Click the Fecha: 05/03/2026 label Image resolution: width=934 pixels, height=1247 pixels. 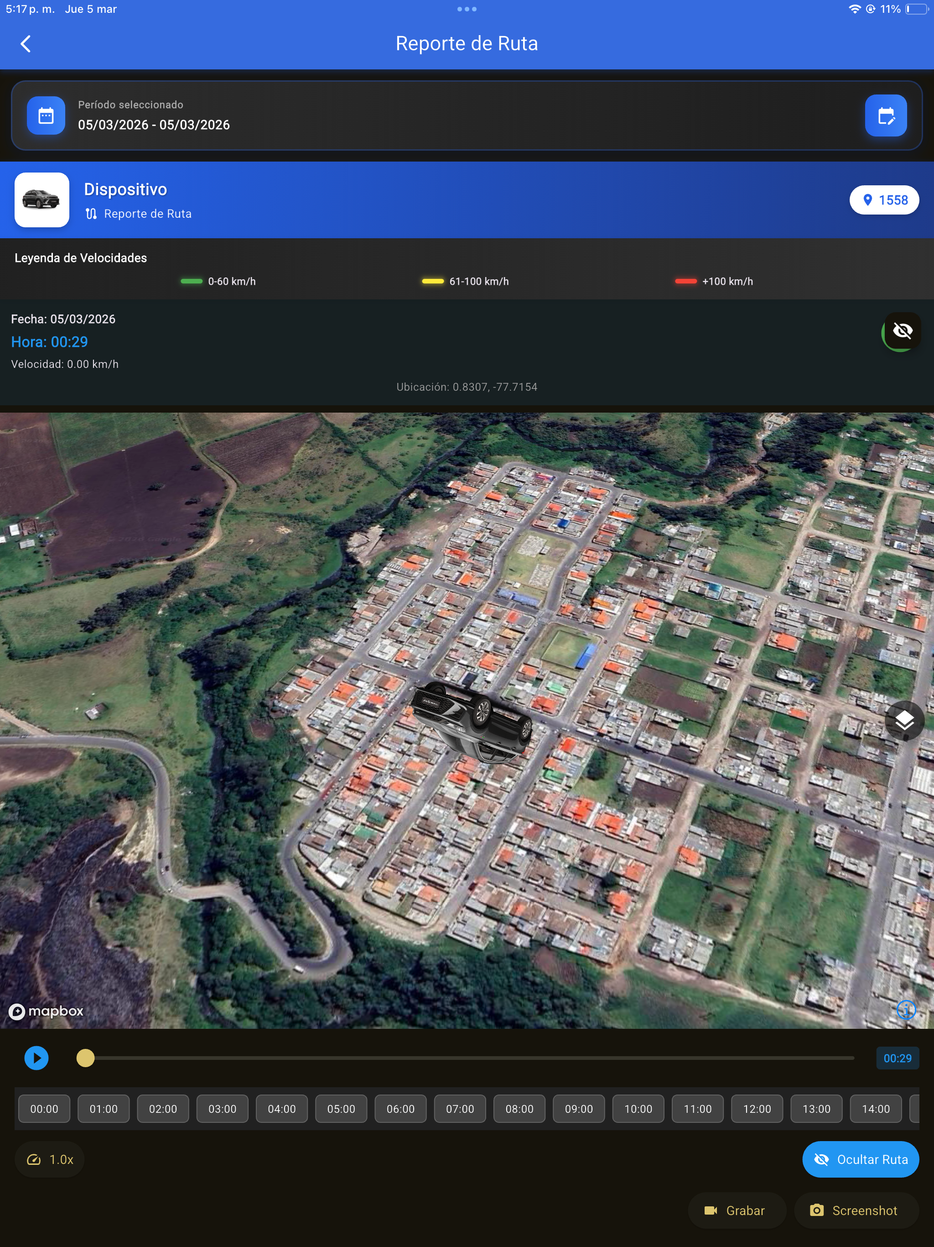[63, 319]
